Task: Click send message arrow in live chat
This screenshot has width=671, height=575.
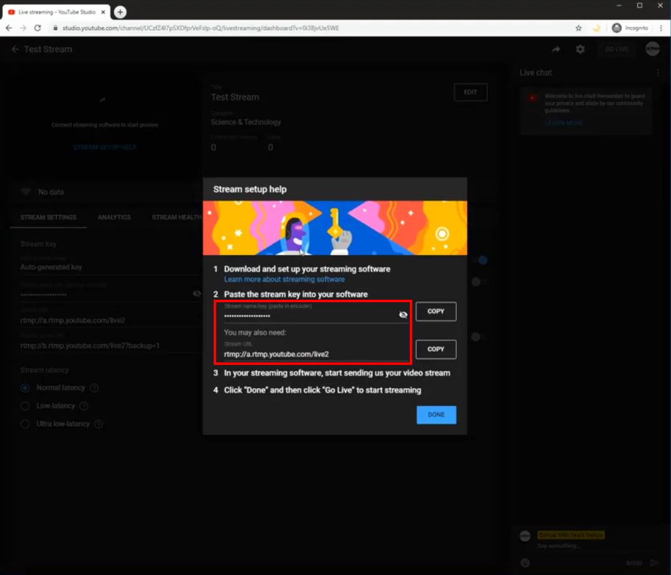Action: (x=654, y=562)
